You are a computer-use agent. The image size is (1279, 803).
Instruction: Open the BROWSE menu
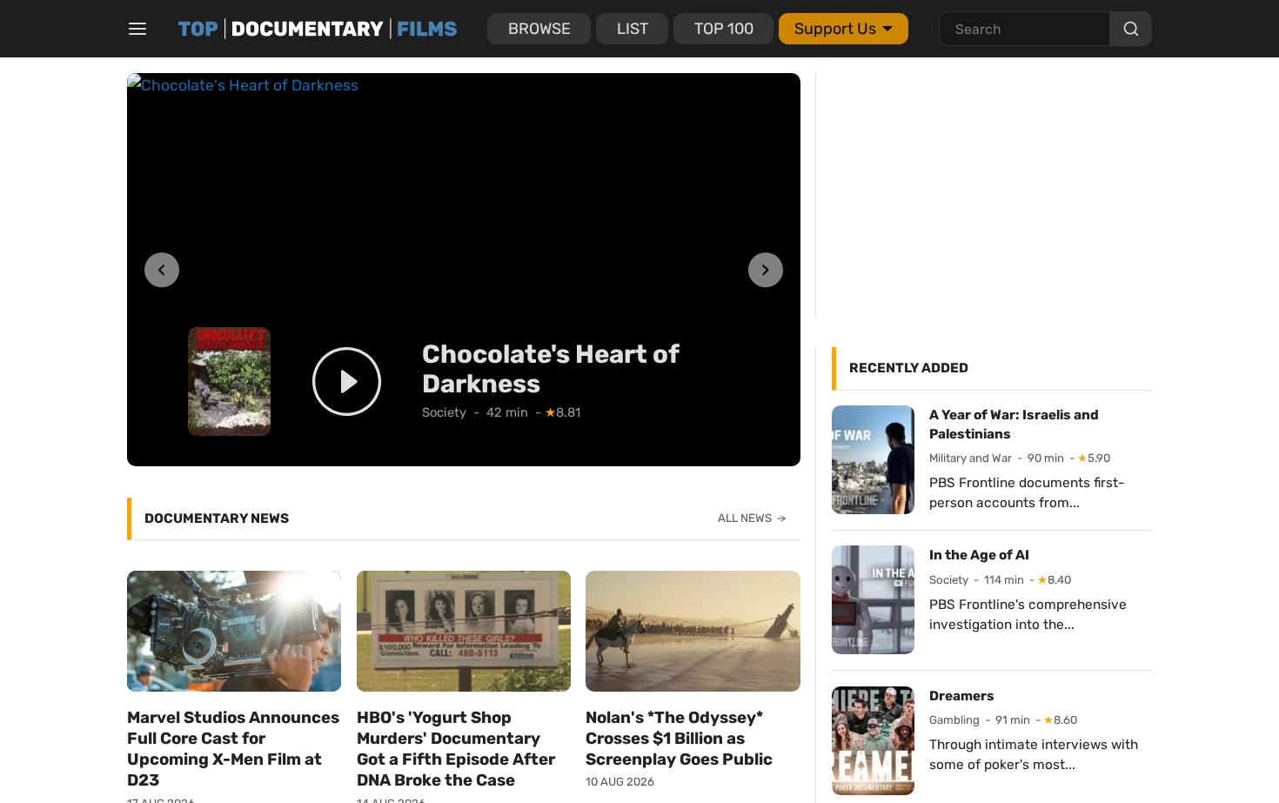539,29
